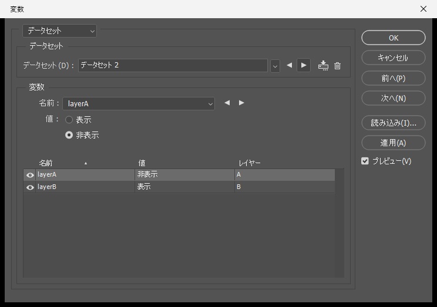Toggle the プレビュー(V) checkbox

point(365,161)
